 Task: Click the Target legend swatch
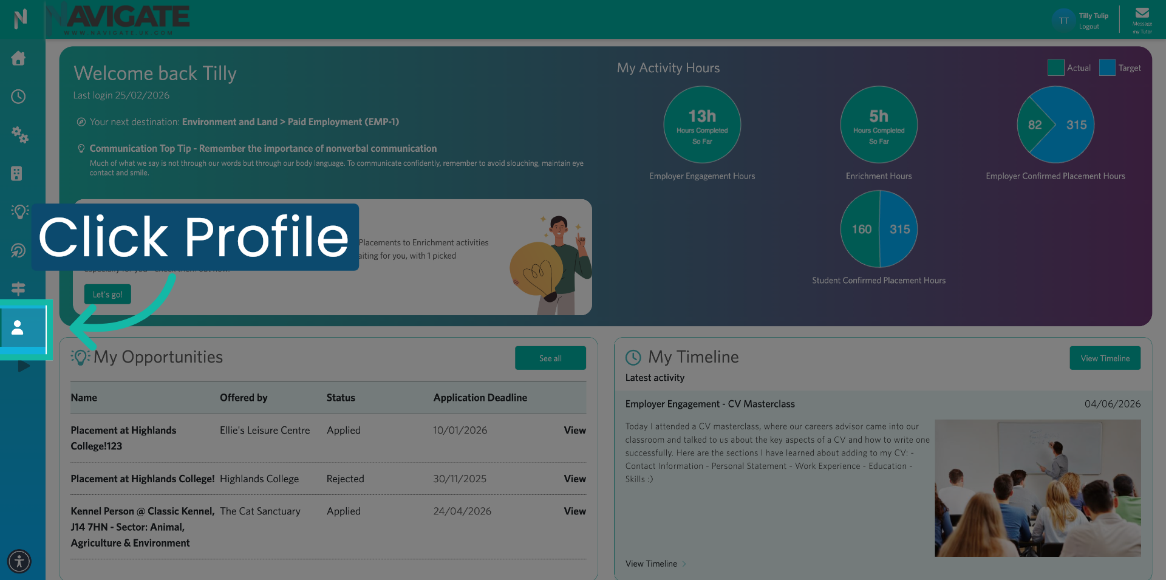[1106, 67]
